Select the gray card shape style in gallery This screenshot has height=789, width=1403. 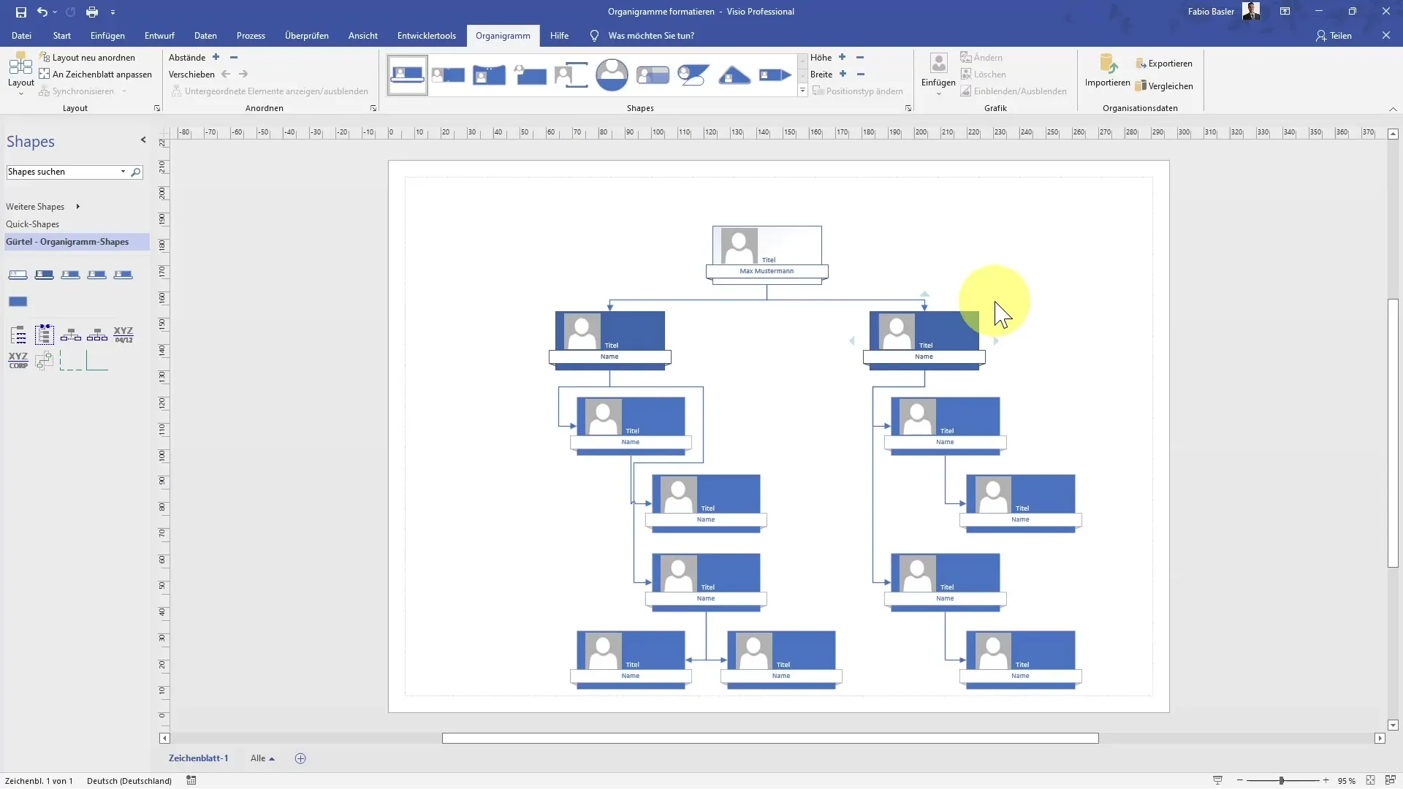pyautogui.click(x=653, y=75)
